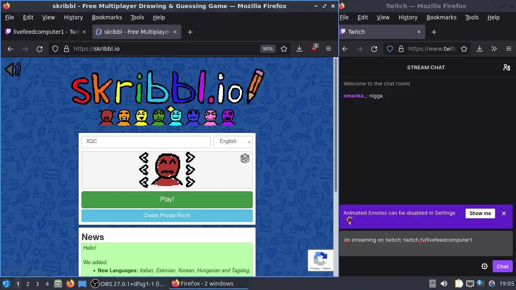The height and width of the screenshot is (290, 516).
Task: Click skribbl.io address bar URL
Action: point(96,49)
